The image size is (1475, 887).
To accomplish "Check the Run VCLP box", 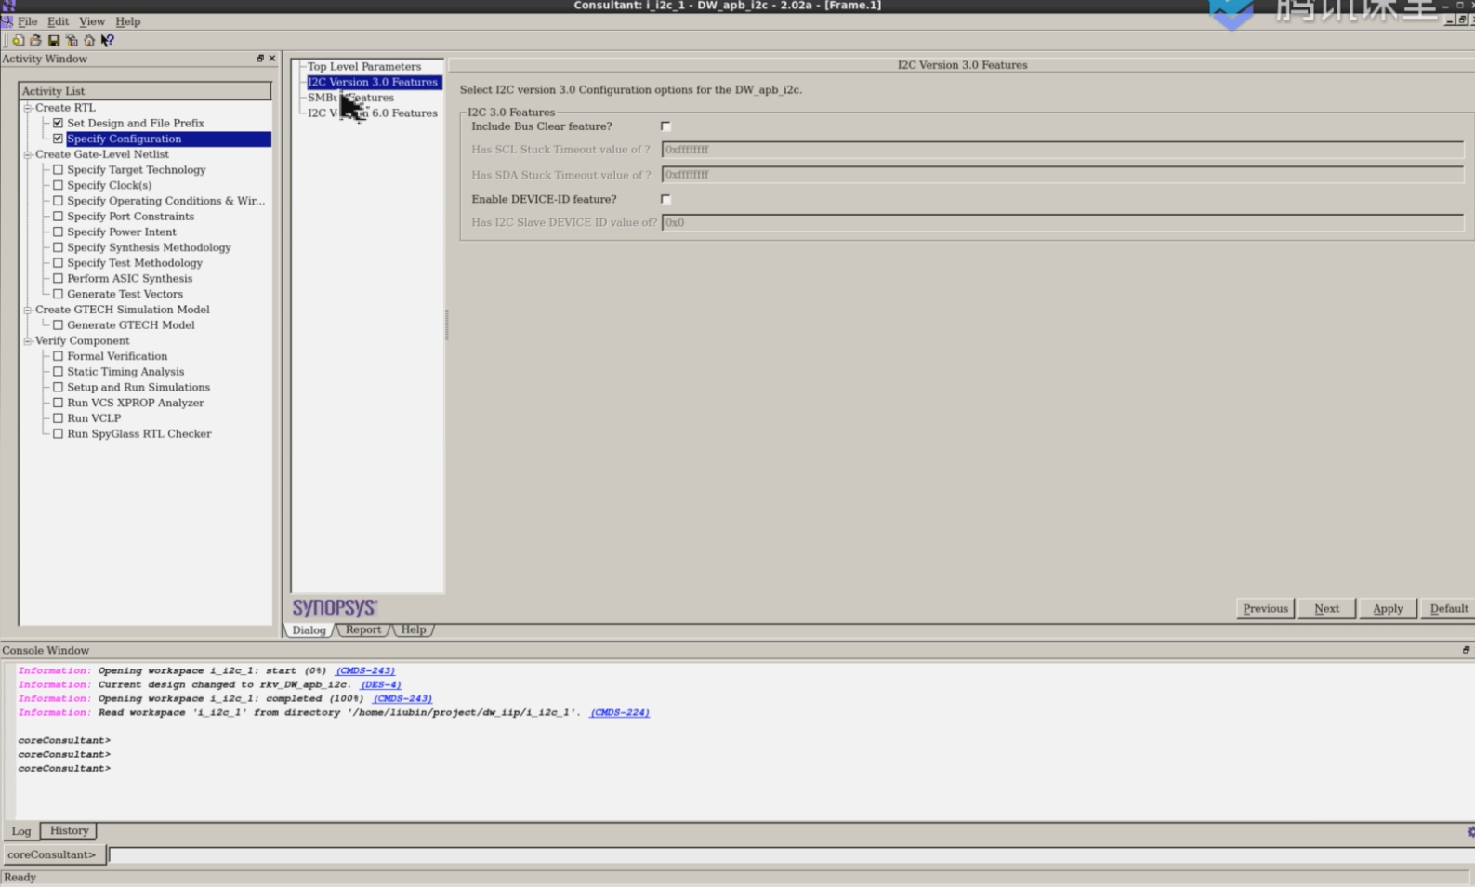I will [x=59, y=418].
